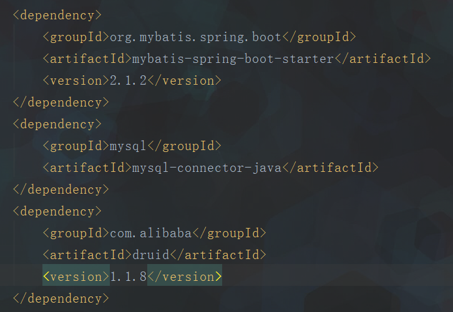Click closing artifactId tag after druid
Viewport: 453px width, 312px height.
click(x=218, y=255)
